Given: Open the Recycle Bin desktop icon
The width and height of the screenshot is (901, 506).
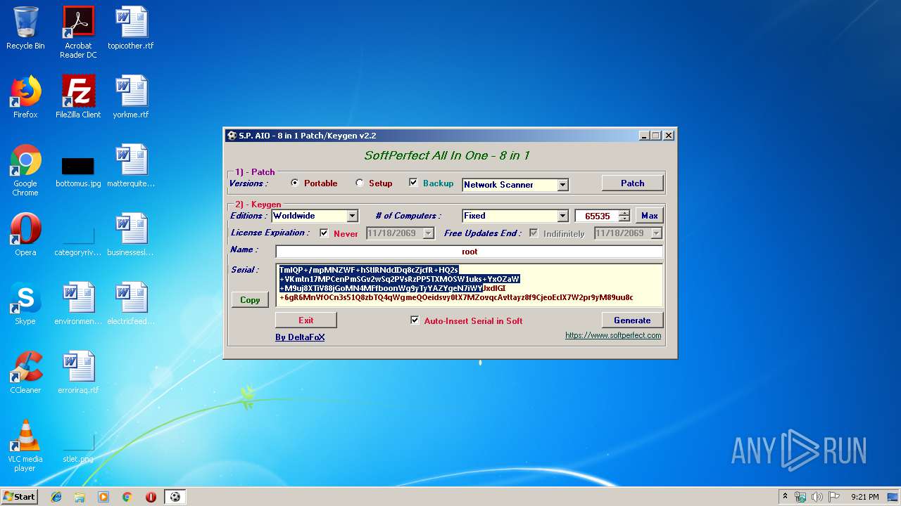Looking at the screenshot, I should (25, 28).
